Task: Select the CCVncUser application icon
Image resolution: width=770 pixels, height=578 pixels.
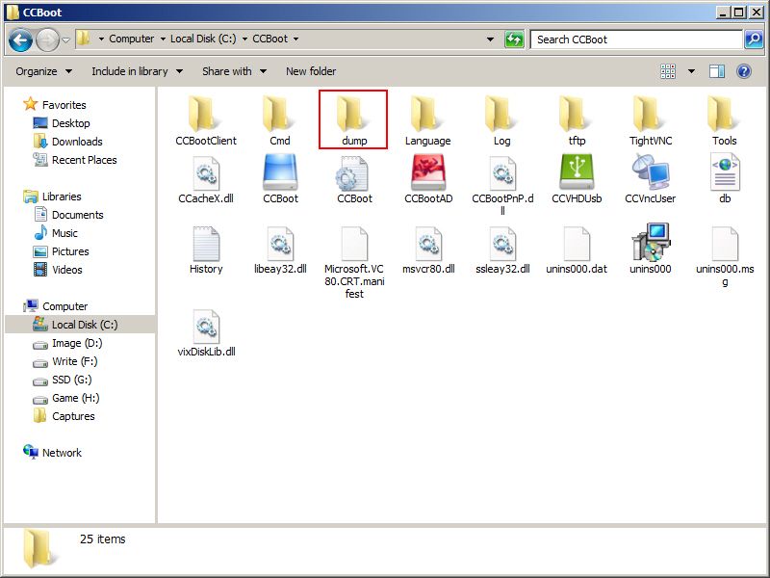Action: tap(651, 180)
